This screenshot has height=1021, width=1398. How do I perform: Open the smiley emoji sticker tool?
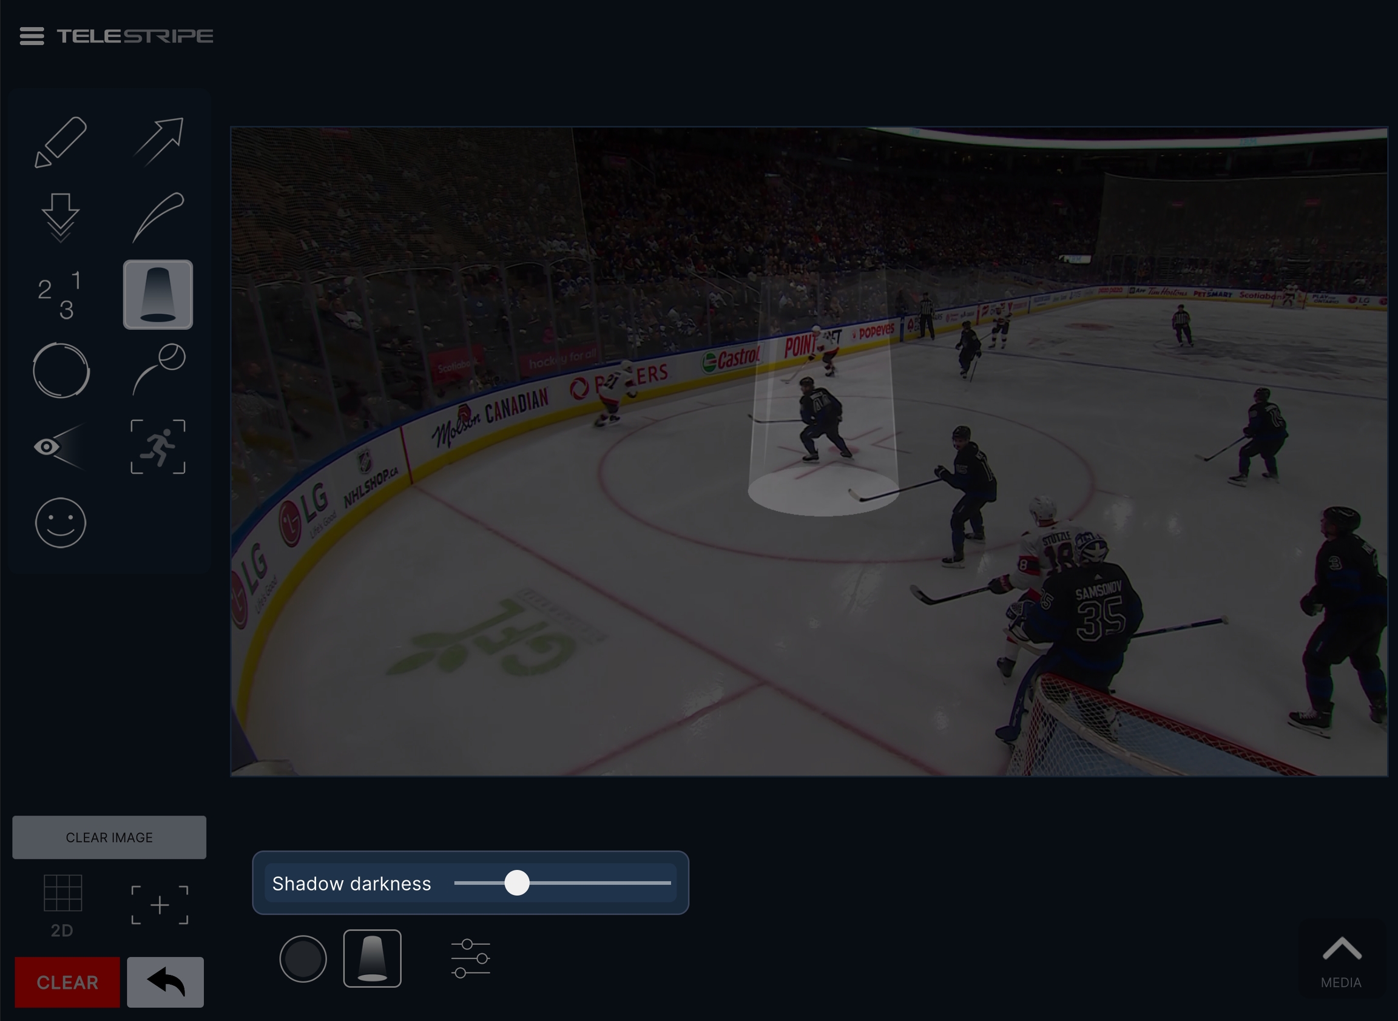coord(61,523)
